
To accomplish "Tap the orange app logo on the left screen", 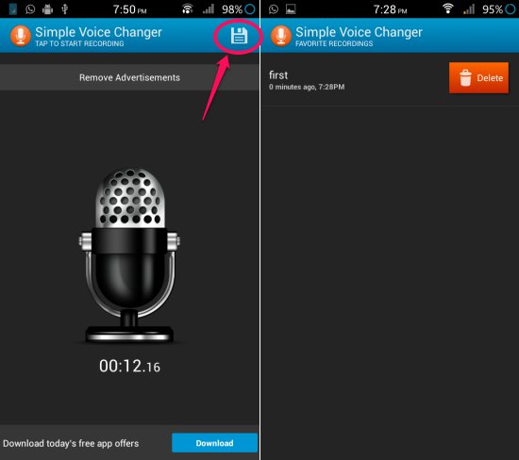I will [x=21, y=36].
